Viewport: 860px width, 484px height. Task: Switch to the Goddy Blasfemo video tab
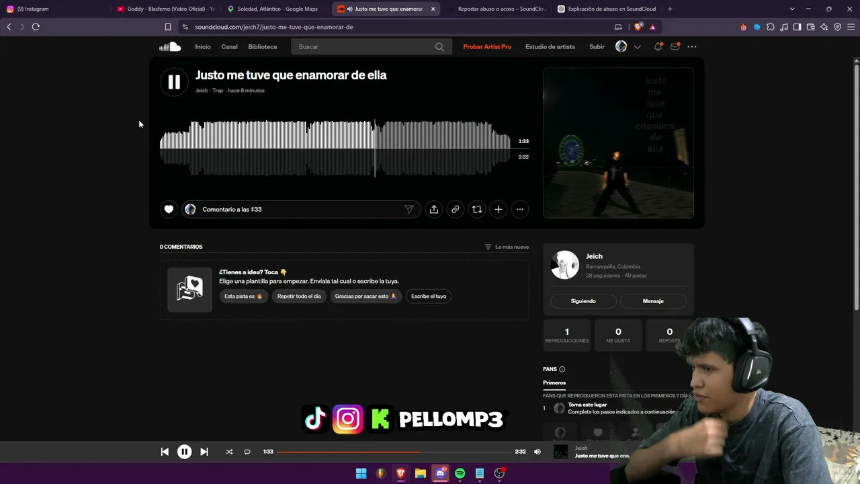coord(166,9)
